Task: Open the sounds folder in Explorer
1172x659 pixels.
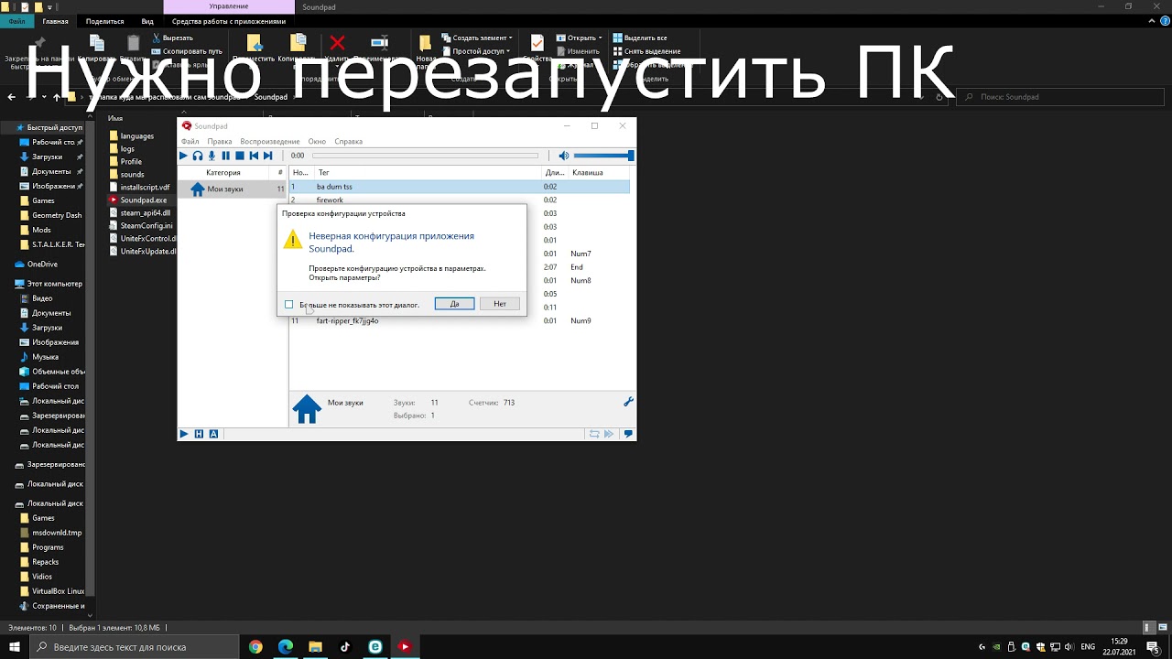Action: tap(132, 174)
